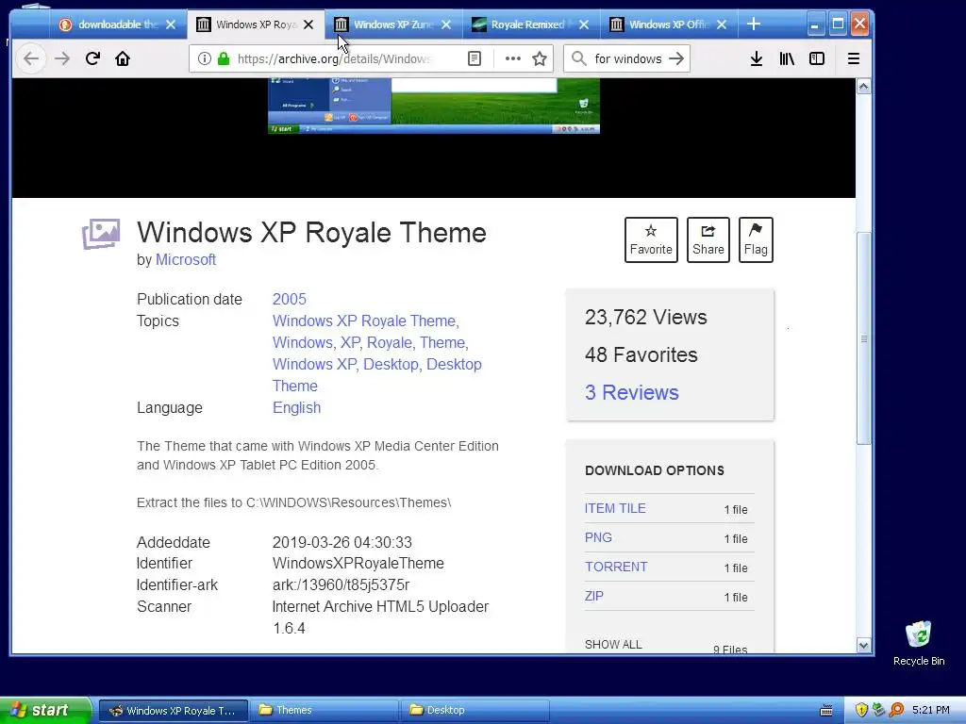
Task: Click the 23,762 Views text
Action: point(645,317)
